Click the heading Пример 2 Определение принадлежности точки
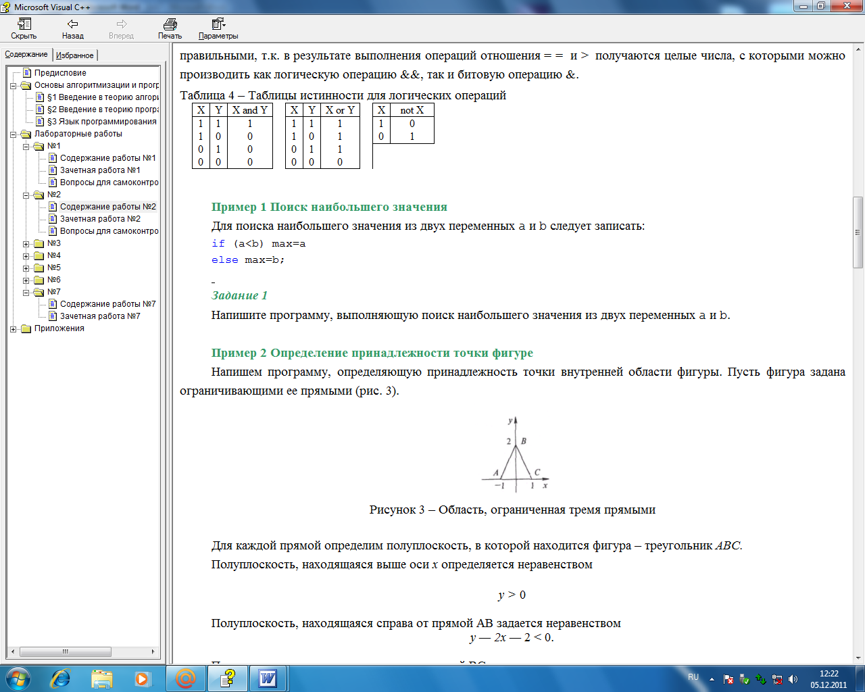This screenshot has width=865, height=692. coord(372,353)
